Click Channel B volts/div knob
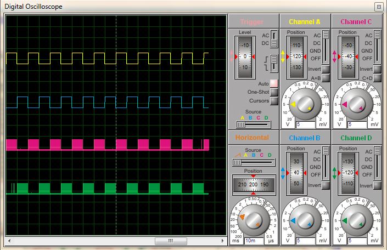Image resolution: width=387 pixels, height=250 pixels. click(x=305, y=220)
